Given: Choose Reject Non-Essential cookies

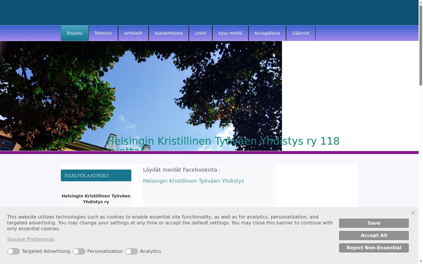Looking at the screenshot, I should (x=374, y=248).
